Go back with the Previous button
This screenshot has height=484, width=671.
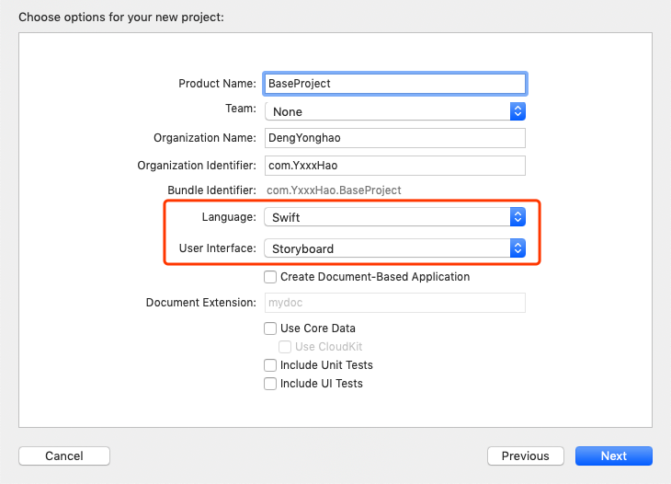point(526,456)
